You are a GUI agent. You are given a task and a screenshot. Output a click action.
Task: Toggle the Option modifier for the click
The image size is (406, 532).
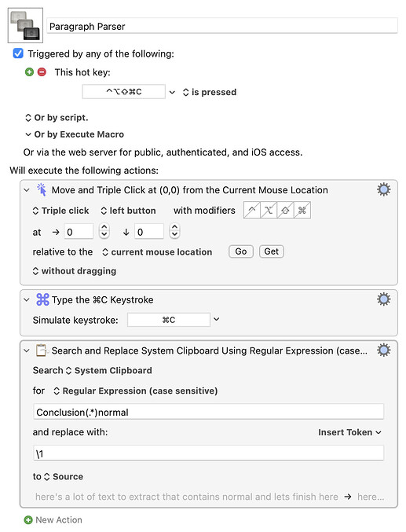click(269, 211)
